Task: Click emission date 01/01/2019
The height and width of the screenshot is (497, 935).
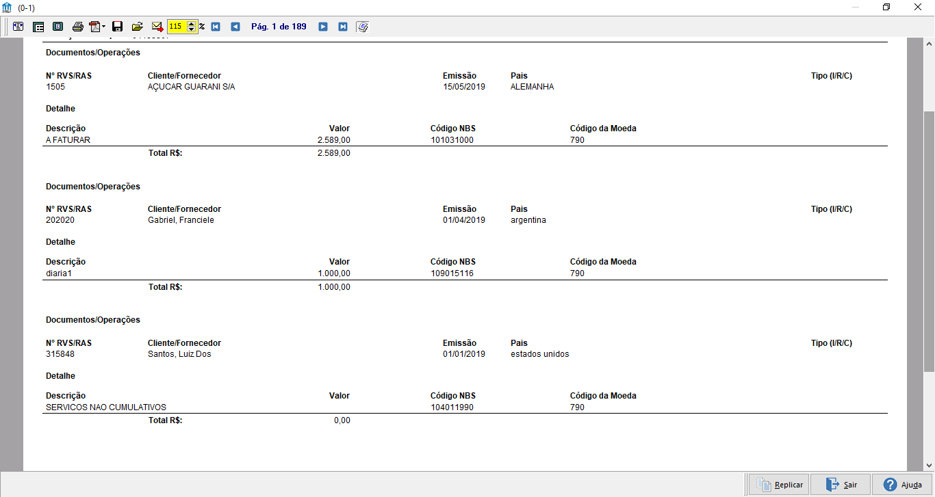Action: pyautogui.click(x=464, y=354)
